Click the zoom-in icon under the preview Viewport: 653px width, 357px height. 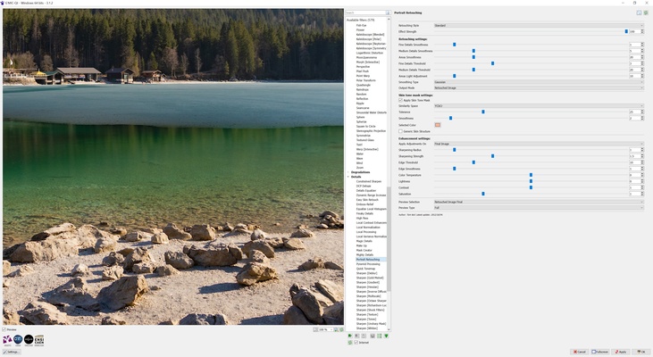(x=336, y=329)
